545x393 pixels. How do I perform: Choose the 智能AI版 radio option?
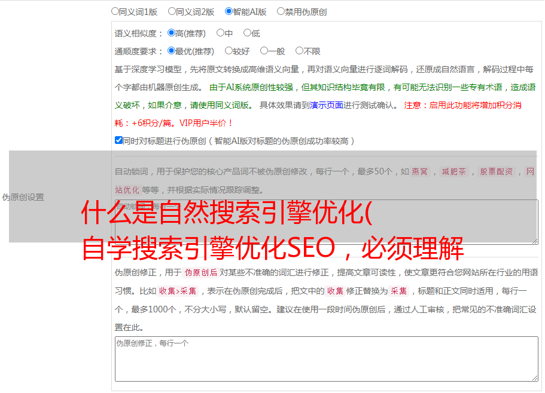pyautogui.click(x=229, y=11)
